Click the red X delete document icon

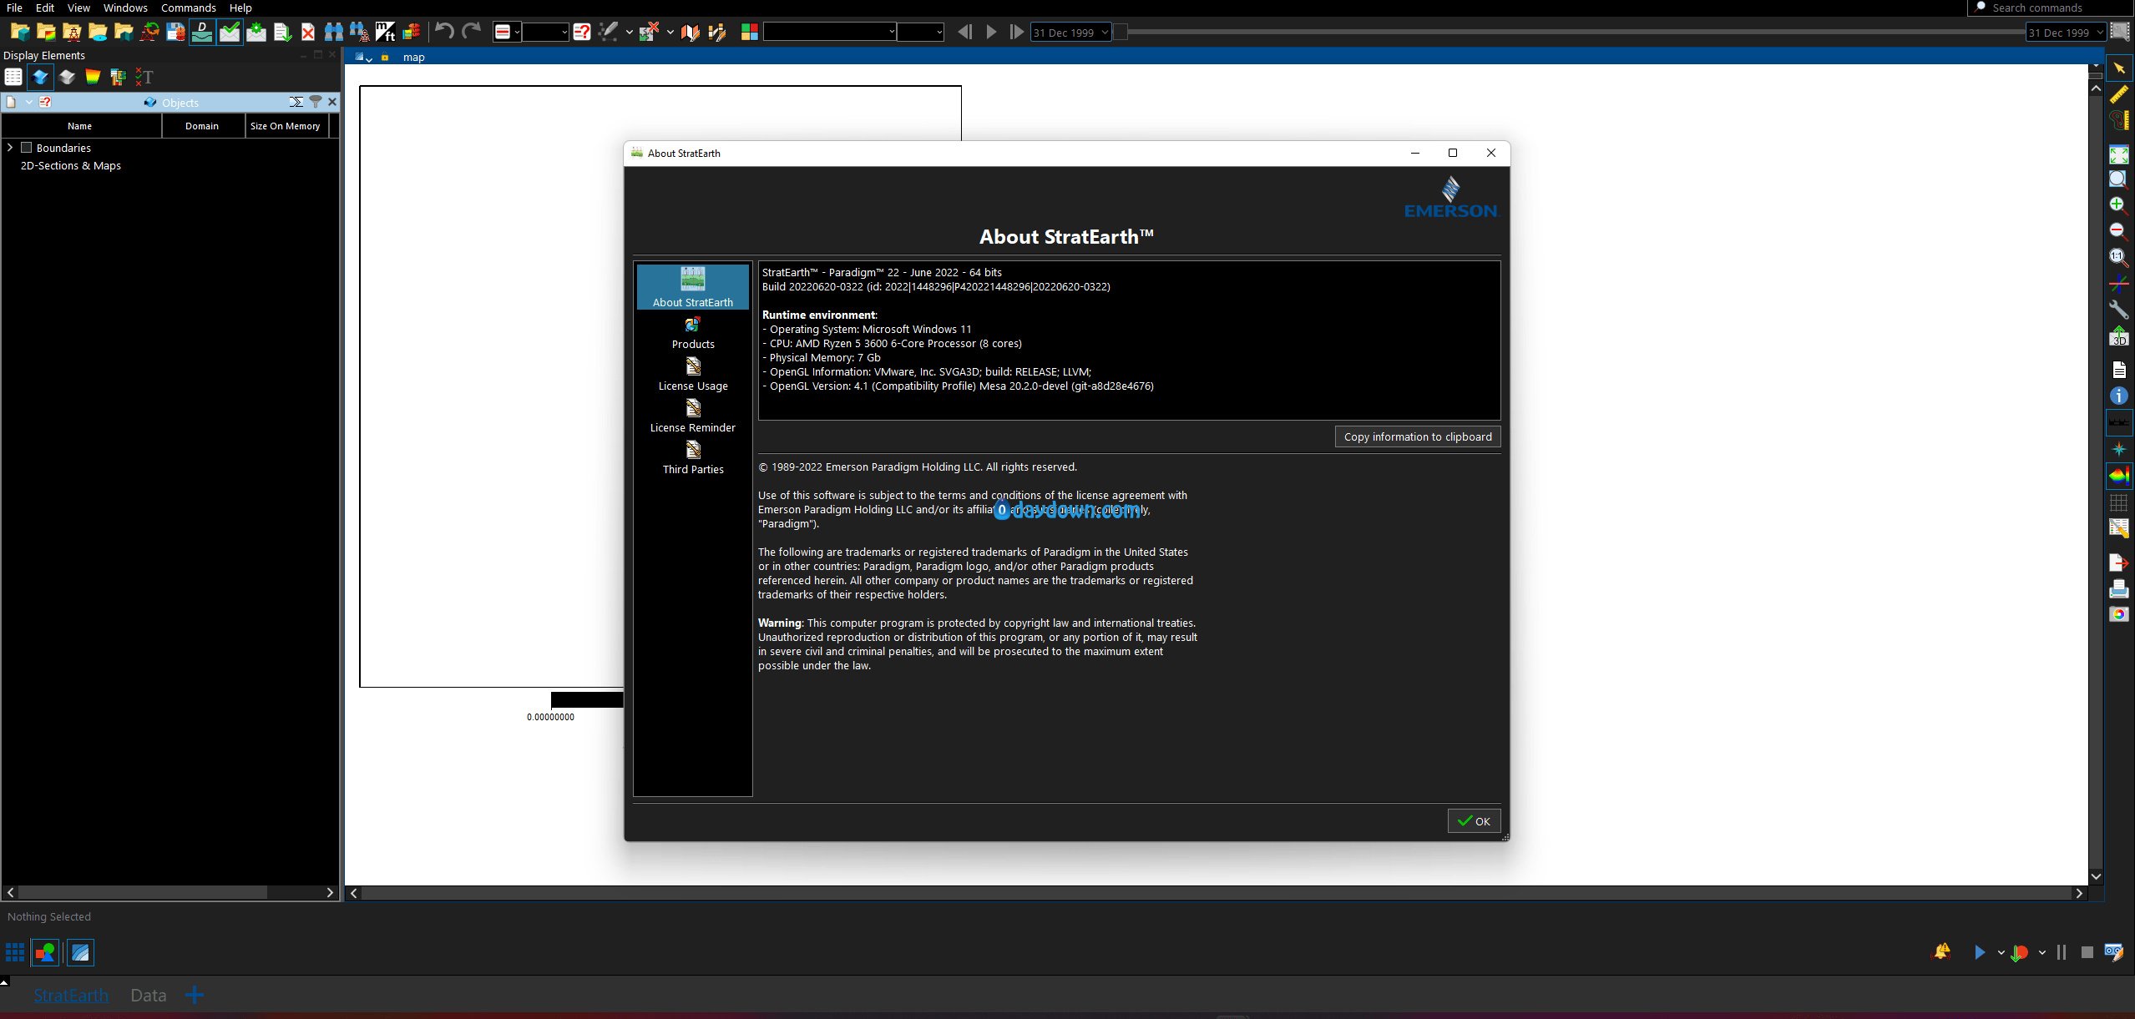(308, 32)
